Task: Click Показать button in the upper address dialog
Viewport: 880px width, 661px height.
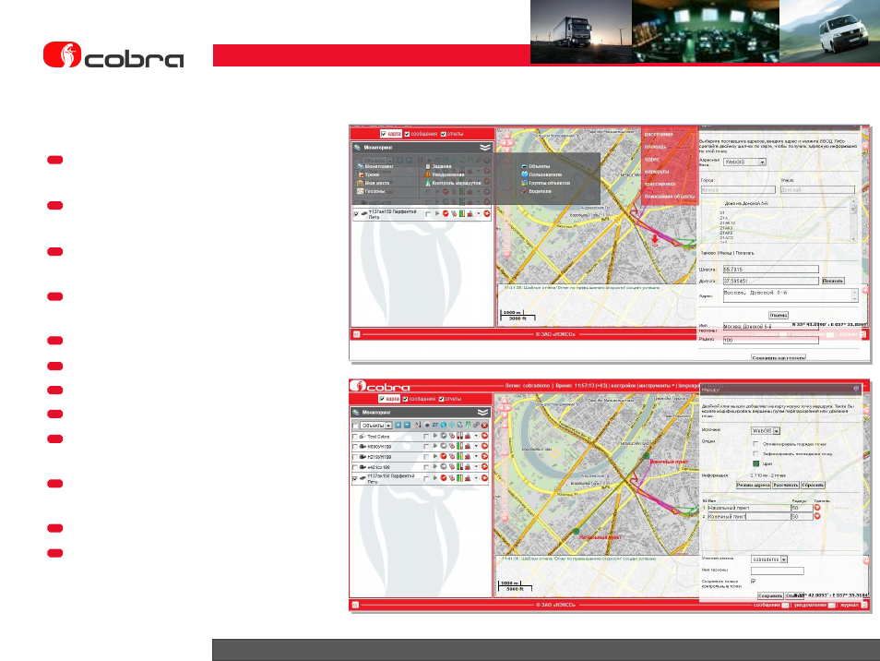Action: pos(833,281)
